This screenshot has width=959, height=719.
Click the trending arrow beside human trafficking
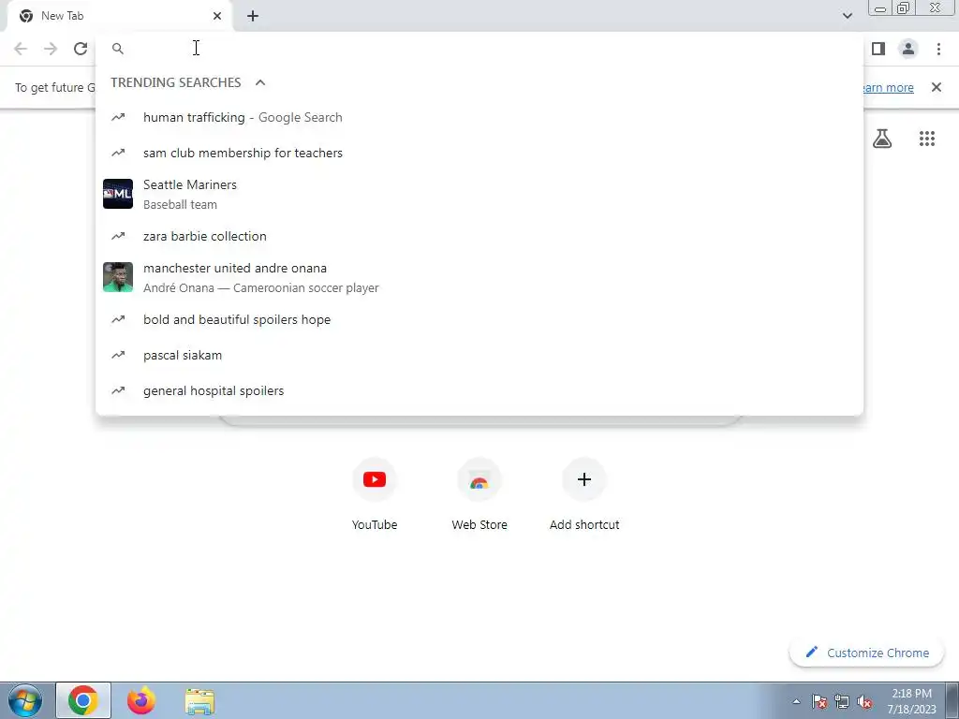118,117
